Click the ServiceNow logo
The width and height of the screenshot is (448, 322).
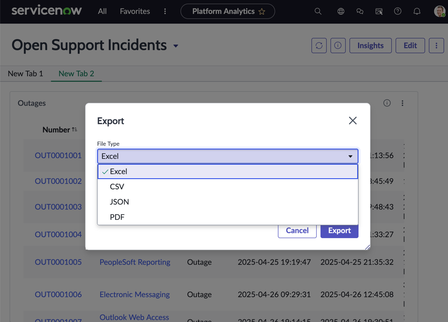click(47, 11)
